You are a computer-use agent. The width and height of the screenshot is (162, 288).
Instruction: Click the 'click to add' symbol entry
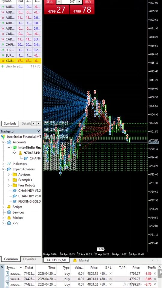14,66
